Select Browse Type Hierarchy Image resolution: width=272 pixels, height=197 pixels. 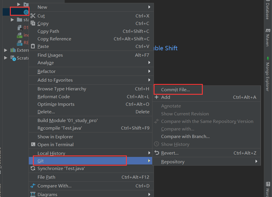click(x=91, y=89)
